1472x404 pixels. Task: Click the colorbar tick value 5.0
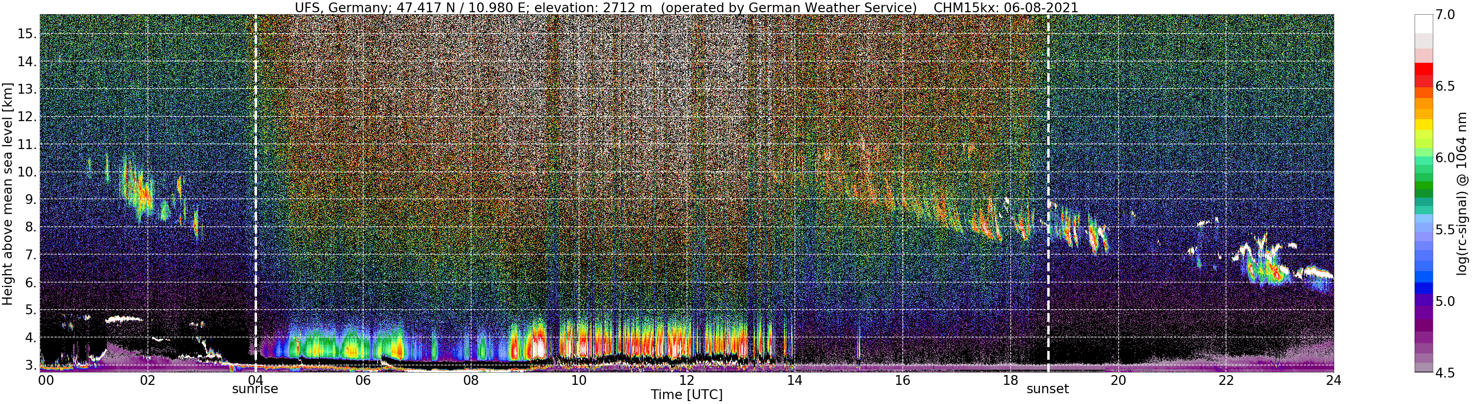click(x=1445, y=301)
